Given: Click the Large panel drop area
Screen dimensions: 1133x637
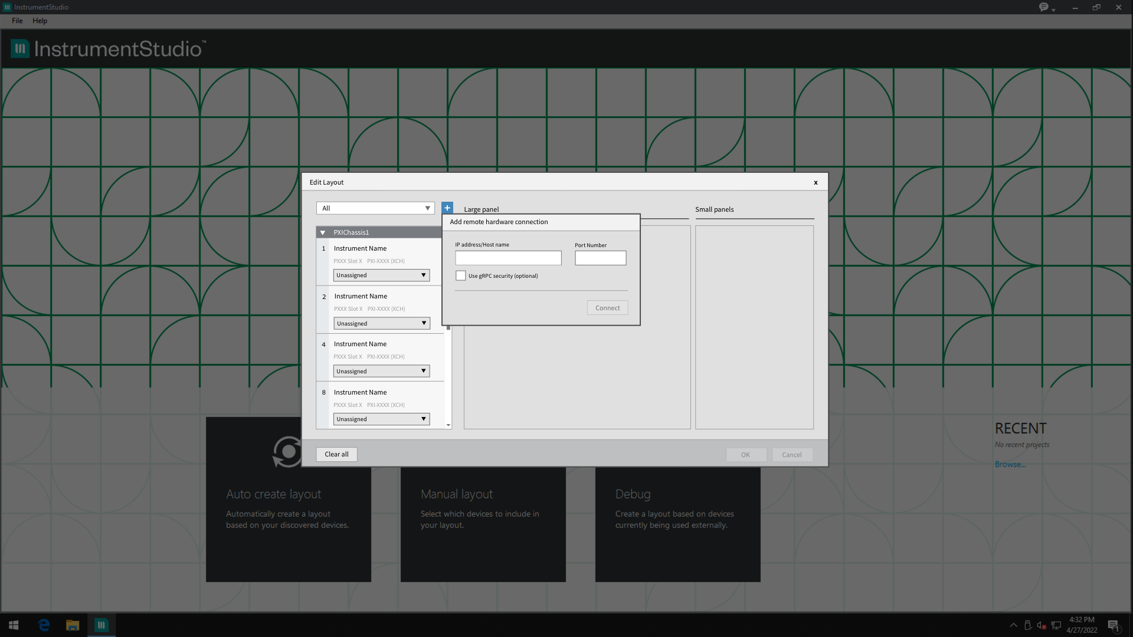Looking at the screenshot, I should click(x=577, y=377).
